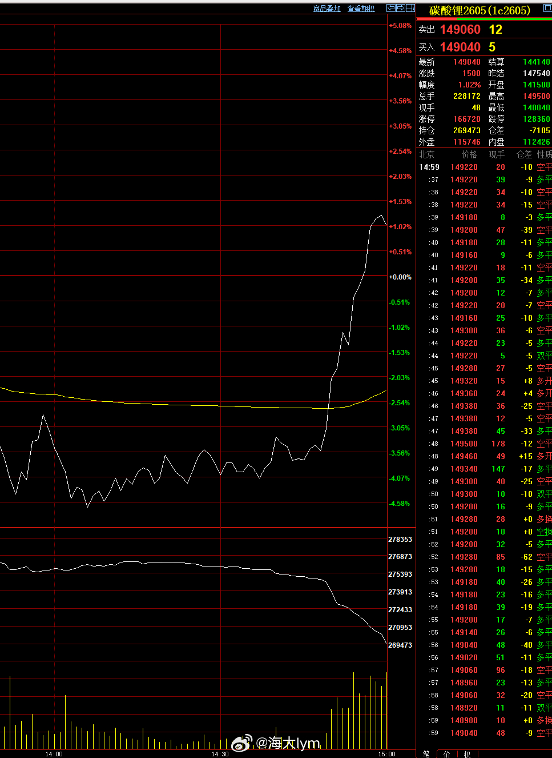Click the 跌停 value 128360
The width and height of the screenshot is (552, 758).
[537, 119]
